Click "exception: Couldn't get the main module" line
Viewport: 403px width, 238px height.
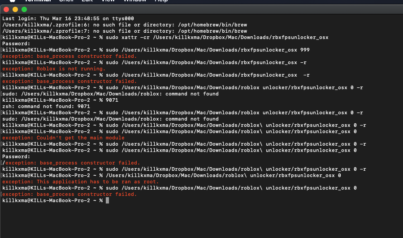tap(64, 138)
